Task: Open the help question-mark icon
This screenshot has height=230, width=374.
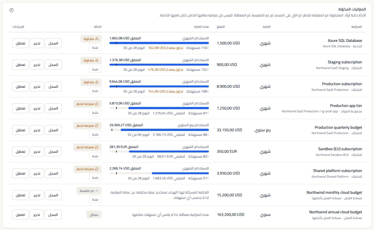Action: coord(12,10)
